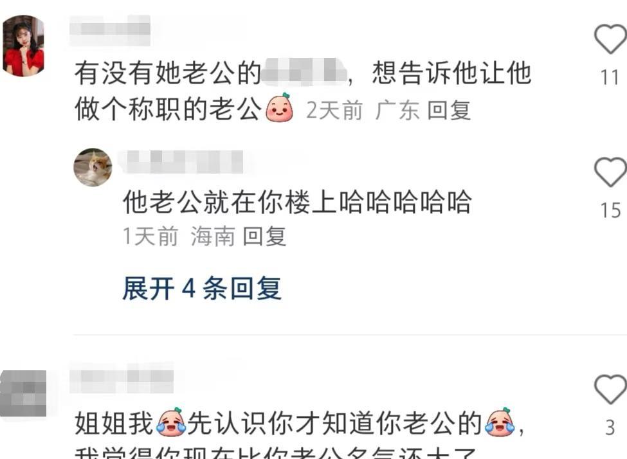Viewport: 627px width, 459px height.
Task: Open the blurred avatar of the third commenter
Action: (23, 393)
